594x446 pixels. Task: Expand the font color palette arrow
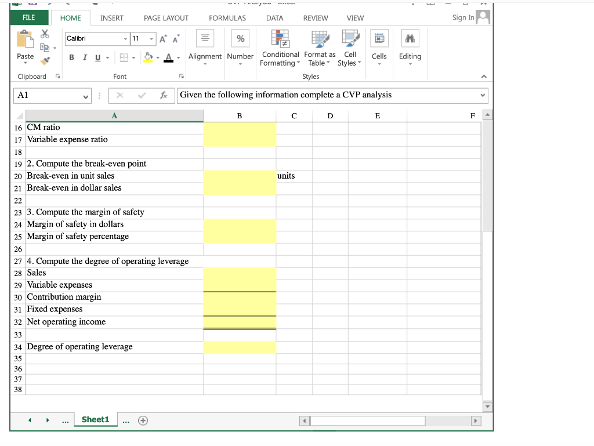click(x=179, y=58)
